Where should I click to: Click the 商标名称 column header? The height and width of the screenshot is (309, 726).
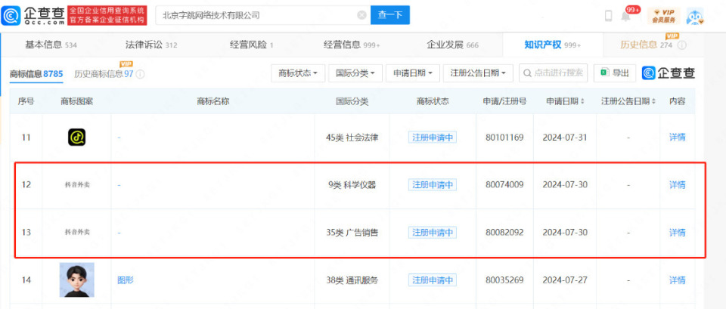click(213, 101)
